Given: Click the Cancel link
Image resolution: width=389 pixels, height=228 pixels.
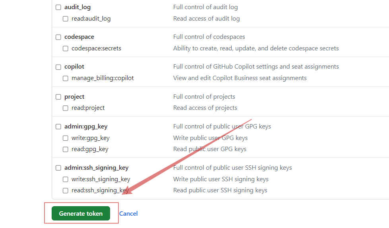Looking at the screenshot, I should [128, 214].
